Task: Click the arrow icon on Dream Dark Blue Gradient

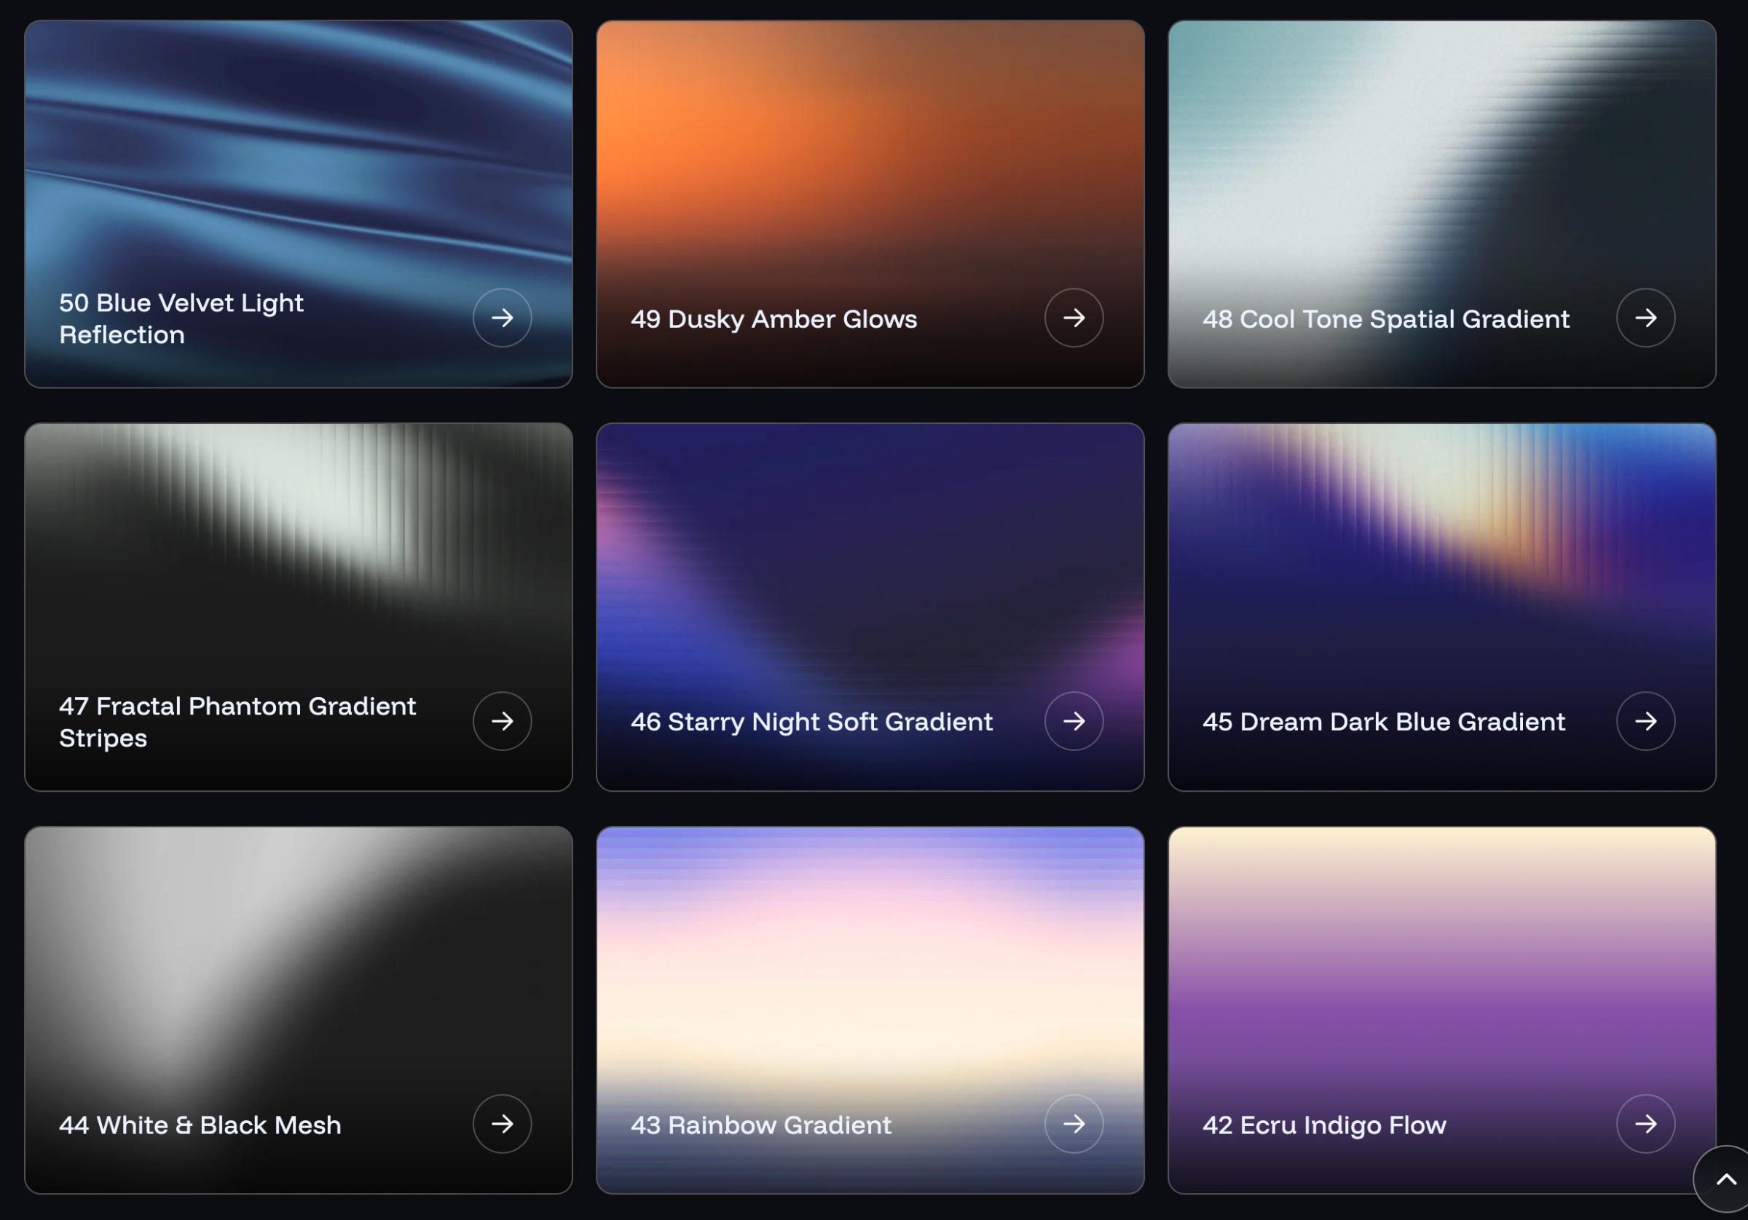Action: tap(1646, 721)
